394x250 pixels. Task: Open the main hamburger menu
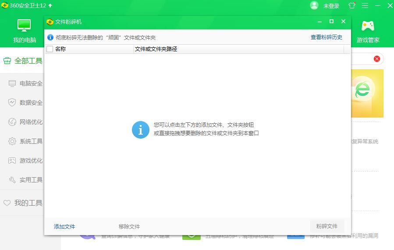(x=365, y=6)
